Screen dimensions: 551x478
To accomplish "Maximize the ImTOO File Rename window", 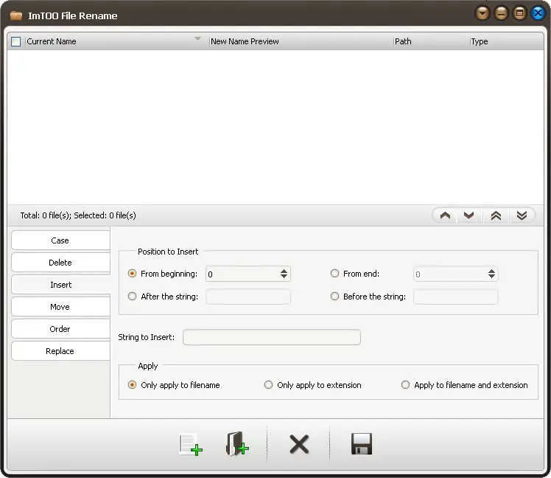I will point(519,13).
